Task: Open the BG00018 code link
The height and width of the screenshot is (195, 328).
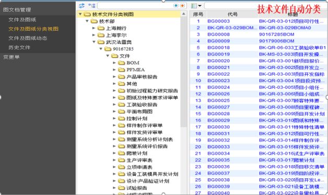Action: pos(219,48)
